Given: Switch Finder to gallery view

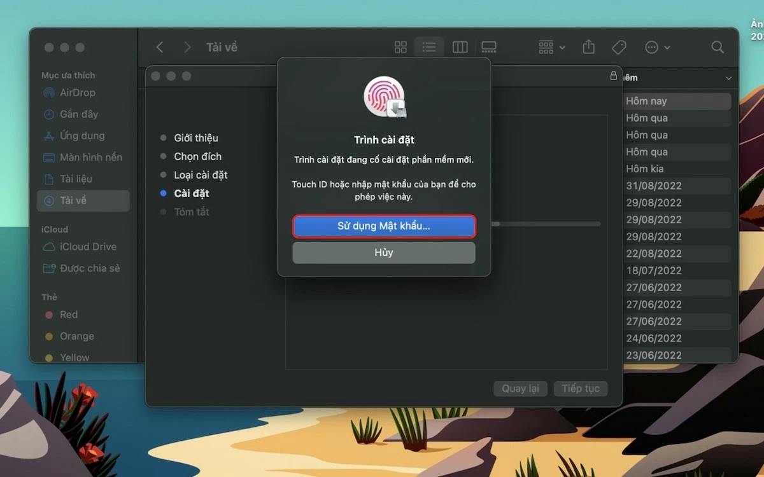Looking at the screenshot, I should [x=489, y=47].
